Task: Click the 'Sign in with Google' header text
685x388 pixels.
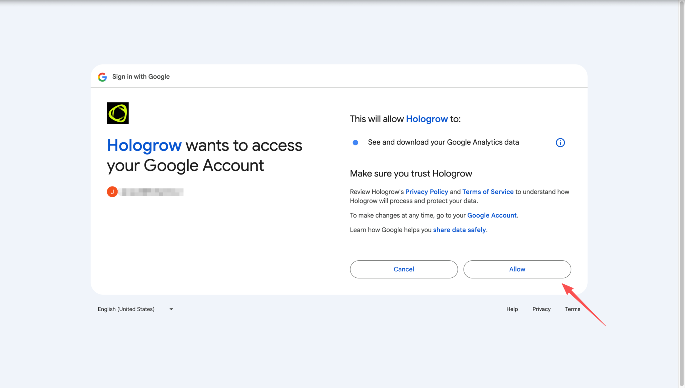Action: pyautogui.click(x=141, y=77)
